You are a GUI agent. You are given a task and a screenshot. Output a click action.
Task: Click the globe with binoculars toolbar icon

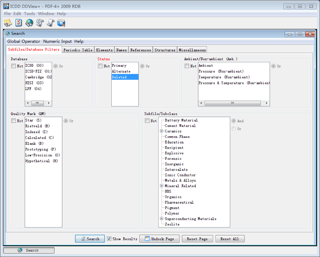pos(29,23)
